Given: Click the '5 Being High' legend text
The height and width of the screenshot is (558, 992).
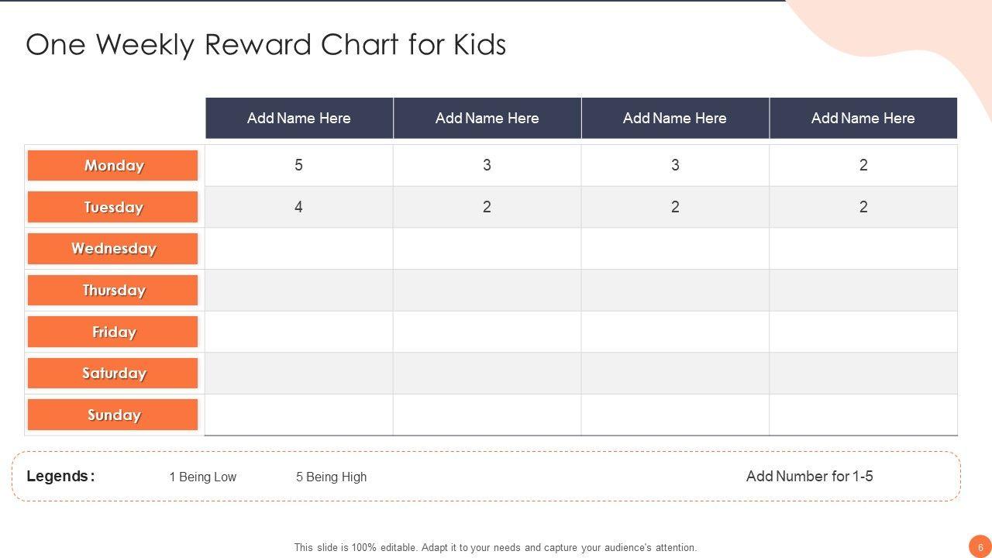Looking at the screenshot, I should point(331,477).
